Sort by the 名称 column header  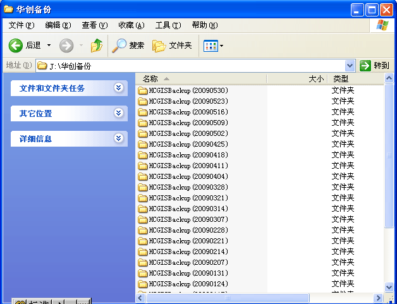(201, 79)
